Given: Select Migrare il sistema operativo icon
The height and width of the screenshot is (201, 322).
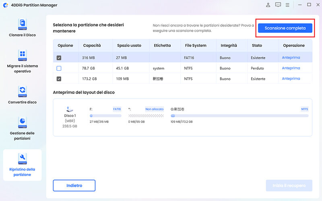Looking at the screenshot, I should pos(22,55).
